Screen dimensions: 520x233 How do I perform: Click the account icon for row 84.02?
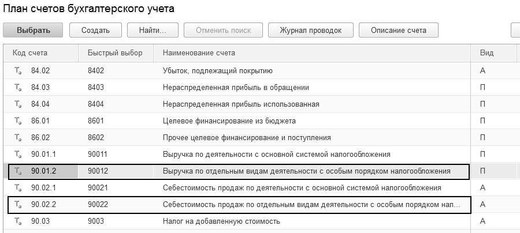[18, 71]
